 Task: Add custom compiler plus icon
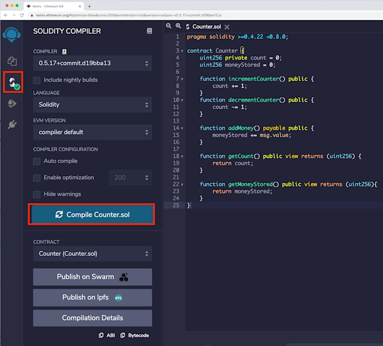pos(64,52)
